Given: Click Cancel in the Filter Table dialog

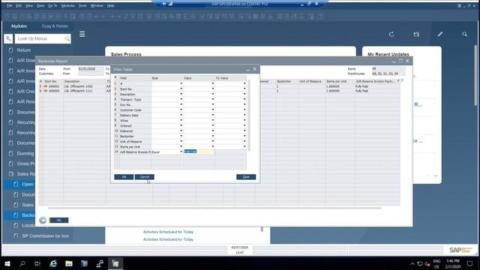Looking at the screenshot, I should [x=145, y=177].
